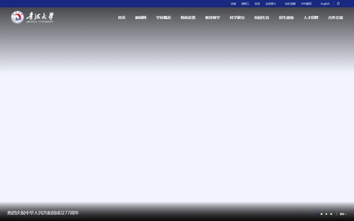Viewport: 354px width, 221px height.
Task: Switch to the English version
Action: 325,4
